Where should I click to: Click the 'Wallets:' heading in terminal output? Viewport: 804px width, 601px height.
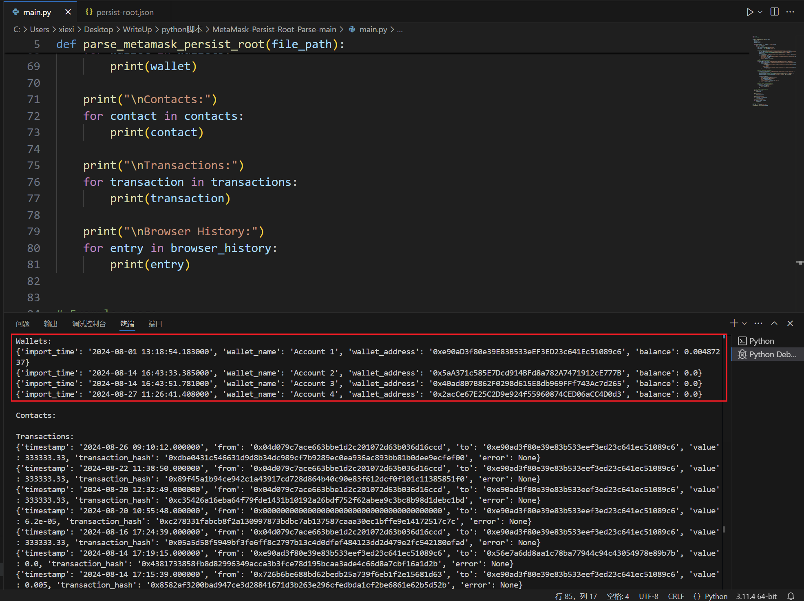[x=33, y=341]
